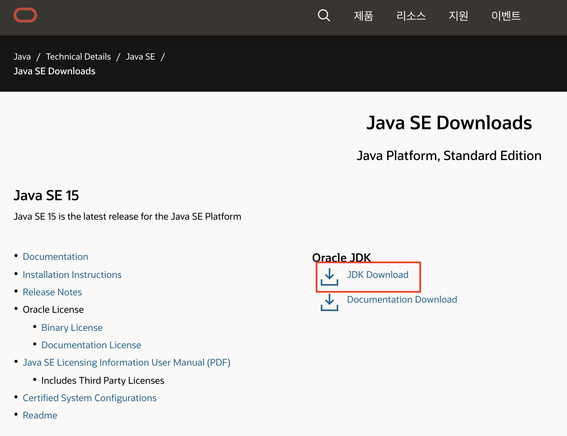Image resolution: width=567 pixels, height=436 pixels.
Task: Open the Binary License link
Action: (x=72, y=328)
